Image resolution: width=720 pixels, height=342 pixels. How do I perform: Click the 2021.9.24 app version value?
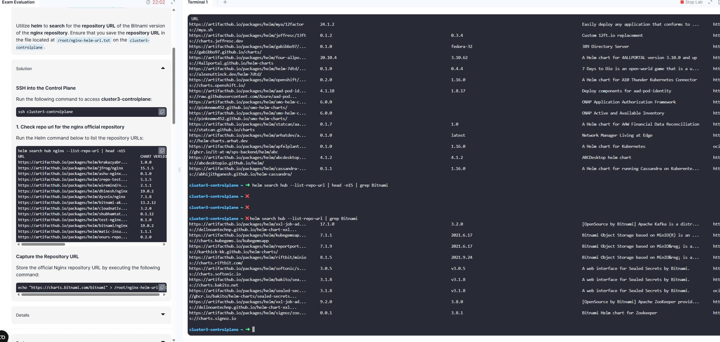462,257
